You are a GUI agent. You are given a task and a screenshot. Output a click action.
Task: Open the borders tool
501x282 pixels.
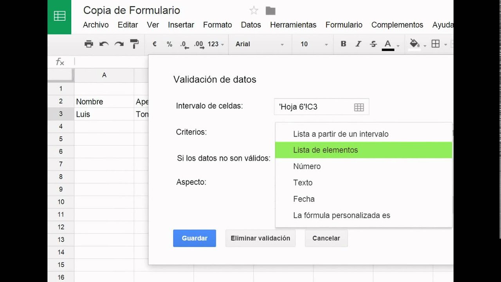pos(436,44)
